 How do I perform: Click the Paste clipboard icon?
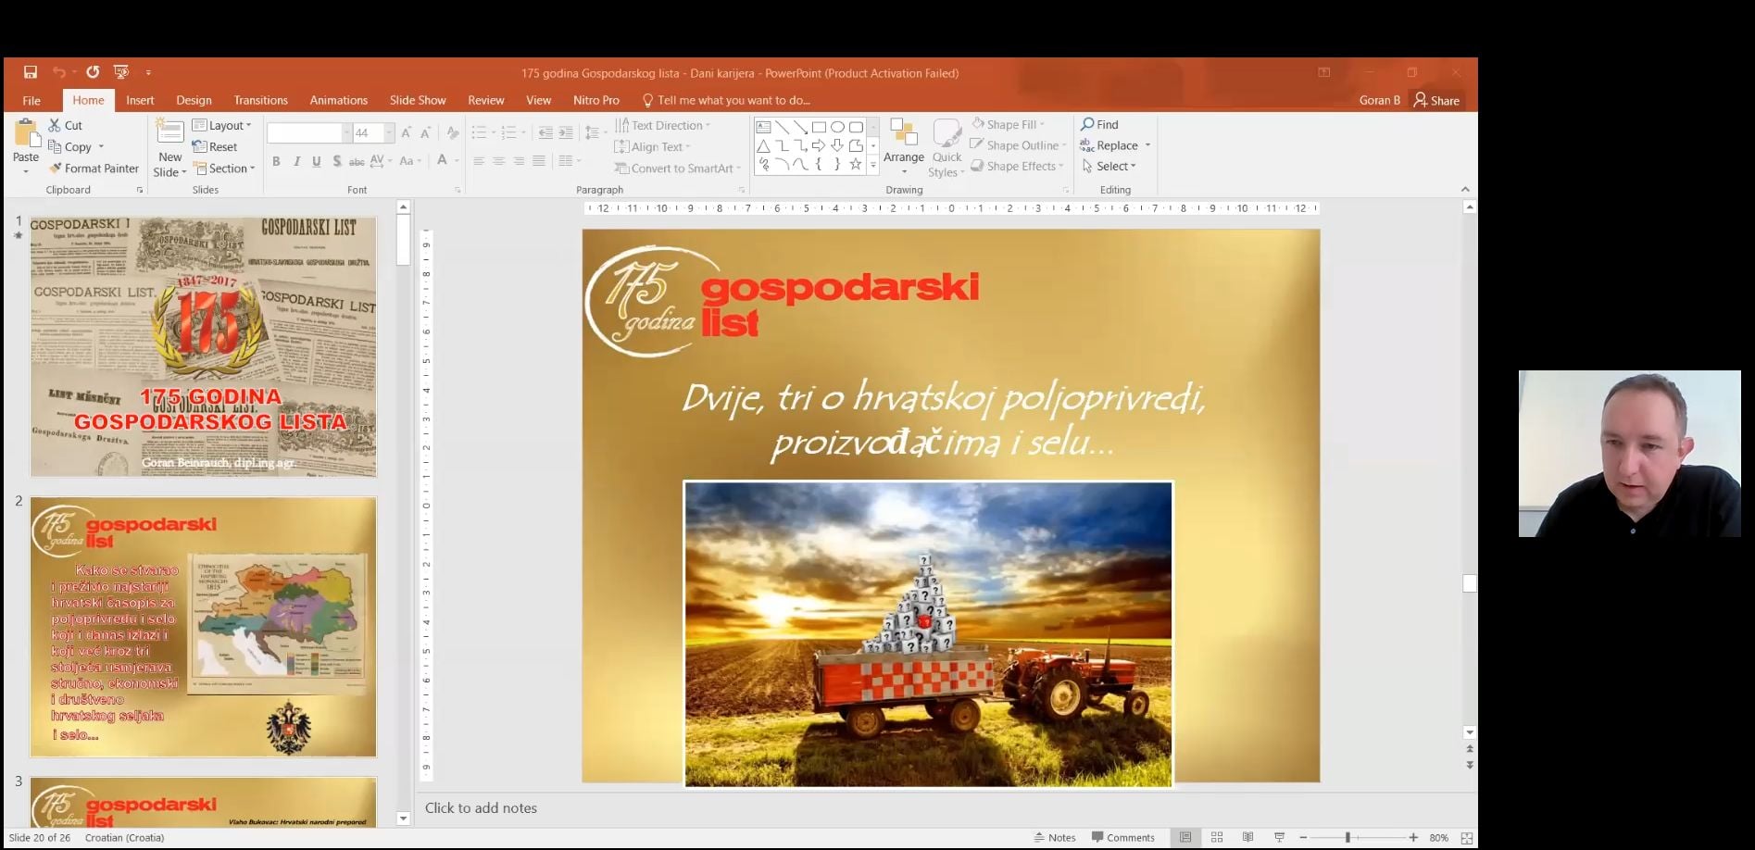click(x=26, y=135)
